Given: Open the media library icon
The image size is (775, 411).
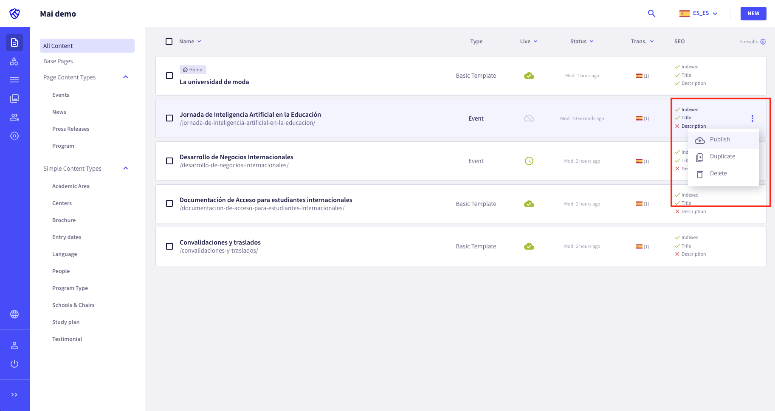Looking at the screenshot, I should pyautogui.click(x=14, y=98).
